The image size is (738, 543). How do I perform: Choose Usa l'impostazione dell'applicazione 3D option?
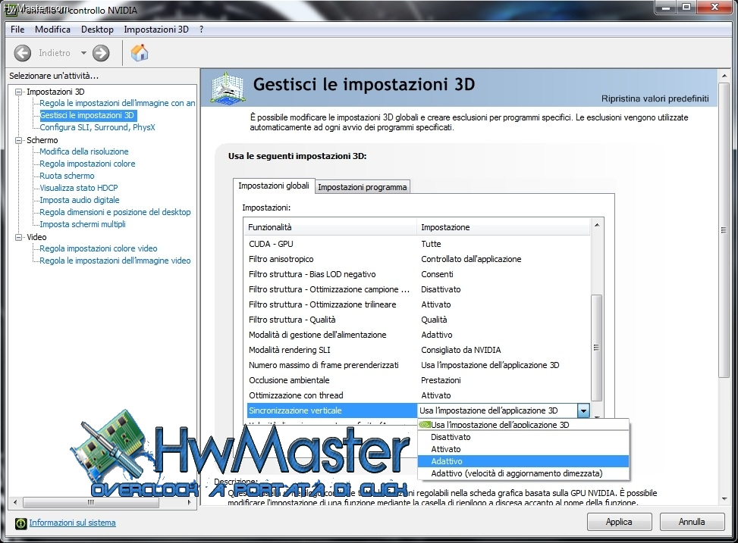tap(523, 425)
